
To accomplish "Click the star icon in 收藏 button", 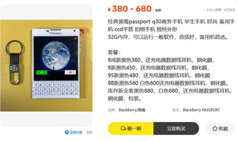I will point(215,128).
